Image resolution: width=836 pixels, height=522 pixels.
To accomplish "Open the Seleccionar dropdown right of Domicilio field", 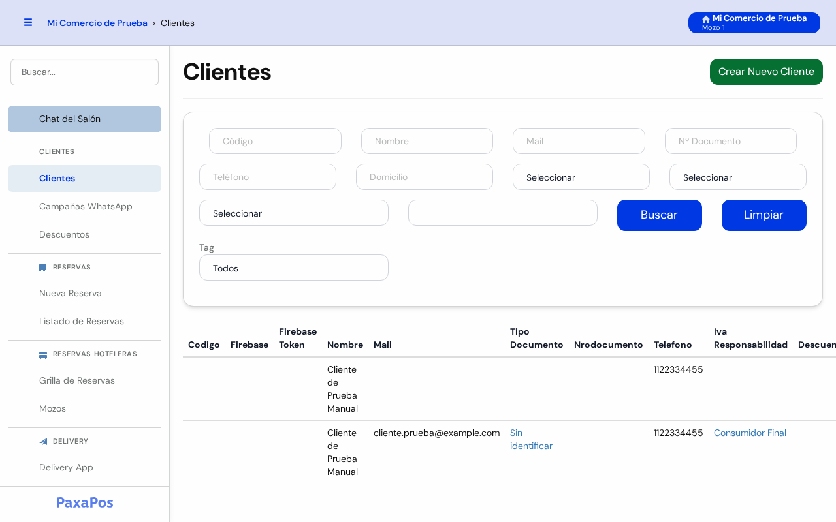I will click(x=581, y=177).
